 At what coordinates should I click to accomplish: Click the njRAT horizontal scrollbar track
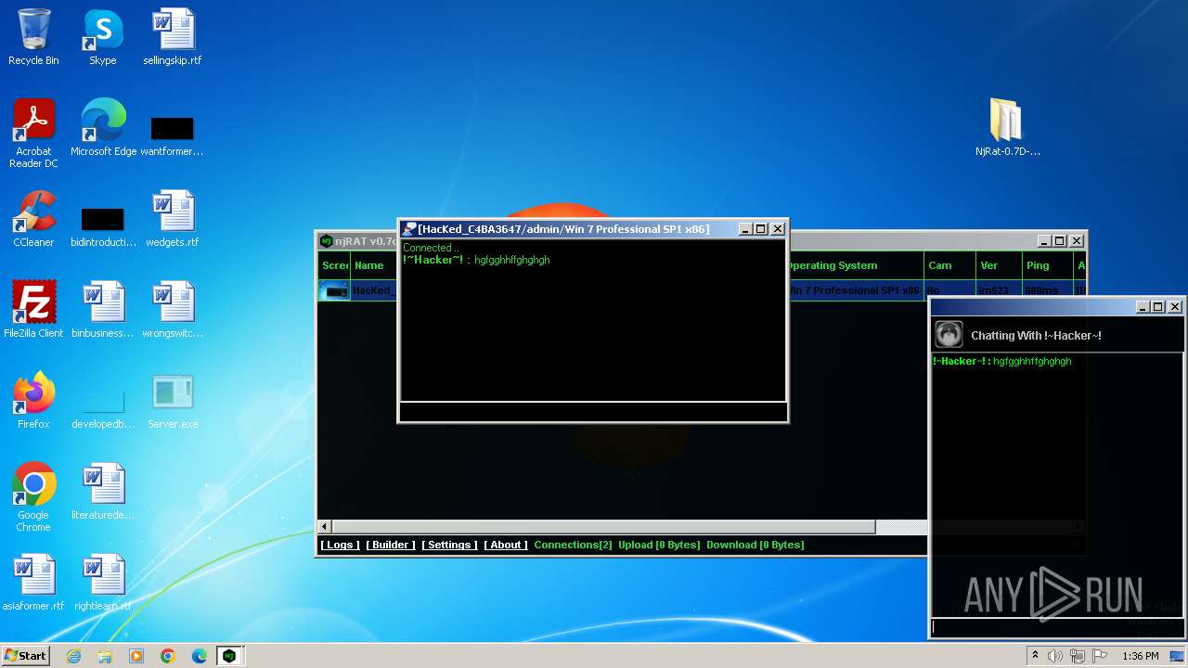(900, 527)
